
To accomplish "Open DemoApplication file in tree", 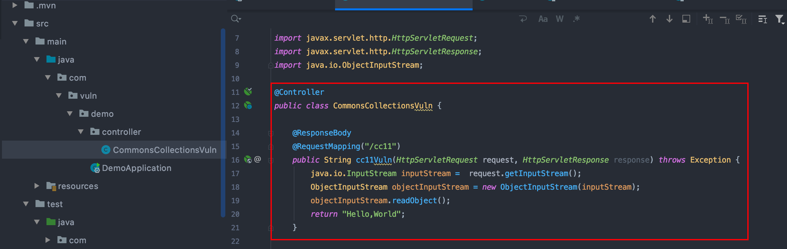I will click(136, 168).
